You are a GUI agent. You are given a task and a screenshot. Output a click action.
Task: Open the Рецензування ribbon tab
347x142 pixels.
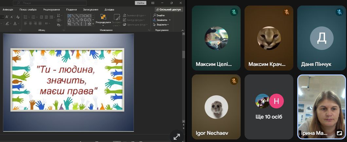(x=51, y=9)
